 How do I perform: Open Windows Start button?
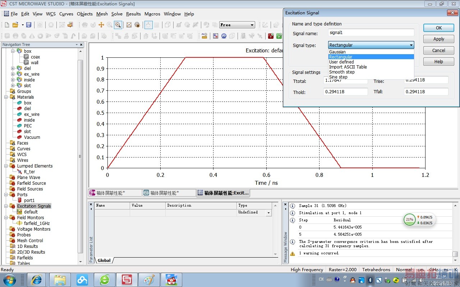pyautogui.click(x=10, y=279)
